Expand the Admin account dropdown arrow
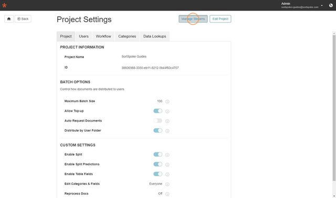Screen dimensions: 336x198 tap(322, 5)
